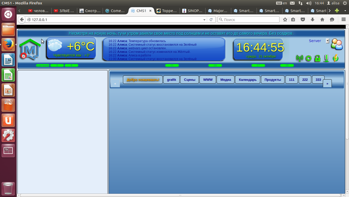Image resolution: width=349 pixels, height=197 pixels.
Task: Focus the 127.0.0.1 address bar
Action: [x=117, y=19]
